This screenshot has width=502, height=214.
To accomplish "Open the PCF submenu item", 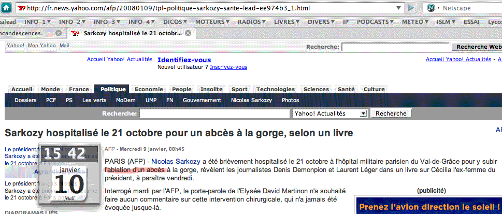I will click(x=51, y=101).
